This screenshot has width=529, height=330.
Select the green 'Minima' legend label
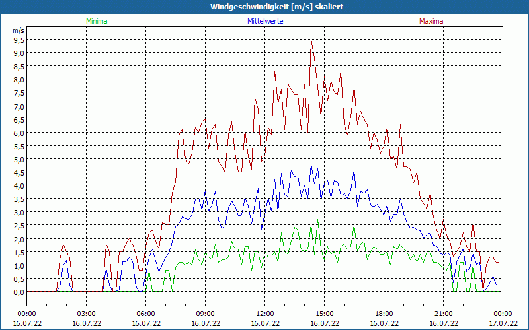(x=97, y=21)
